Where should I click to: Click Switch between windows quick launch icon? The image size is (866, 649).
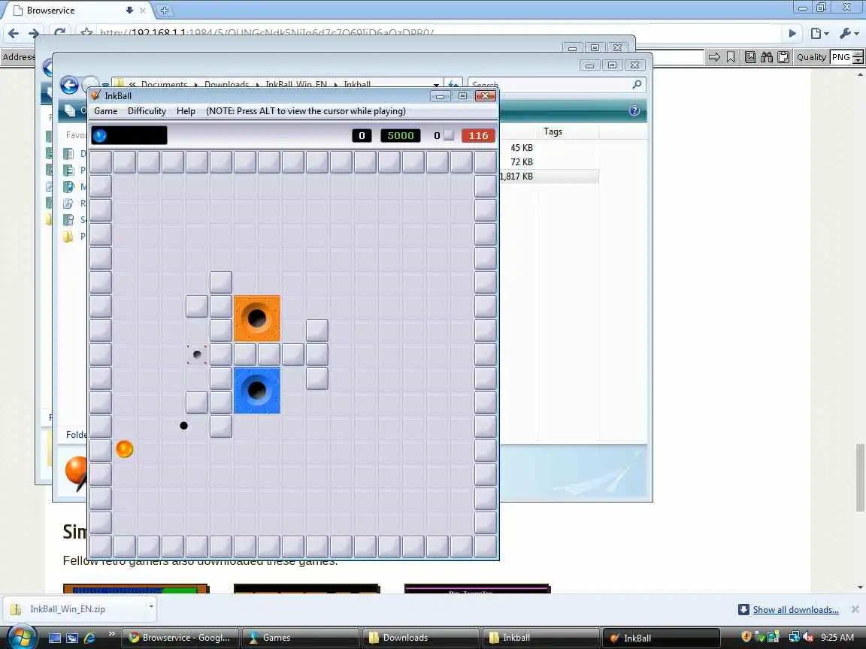pos(72,638)
